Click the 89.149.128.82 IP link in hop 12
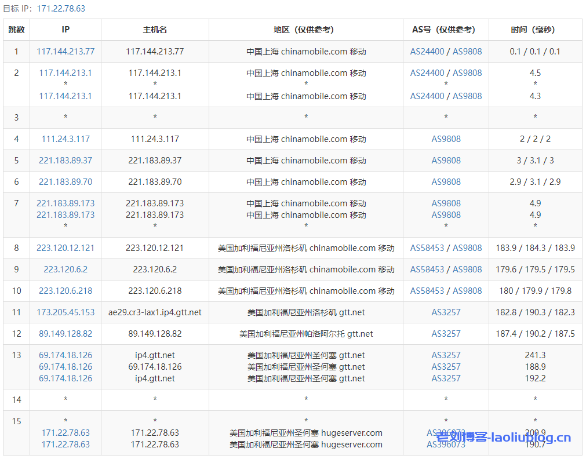 (x=65, y=334)
